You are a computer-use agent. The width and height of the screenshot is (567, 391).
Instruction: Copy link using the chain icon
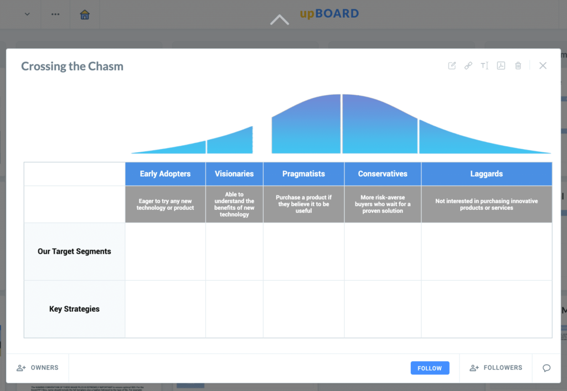(468, 65)
